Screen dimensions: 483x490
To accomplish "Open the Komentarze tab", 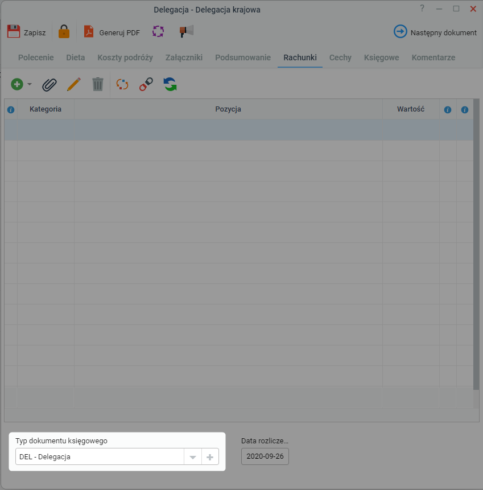I will coord(434,57).
